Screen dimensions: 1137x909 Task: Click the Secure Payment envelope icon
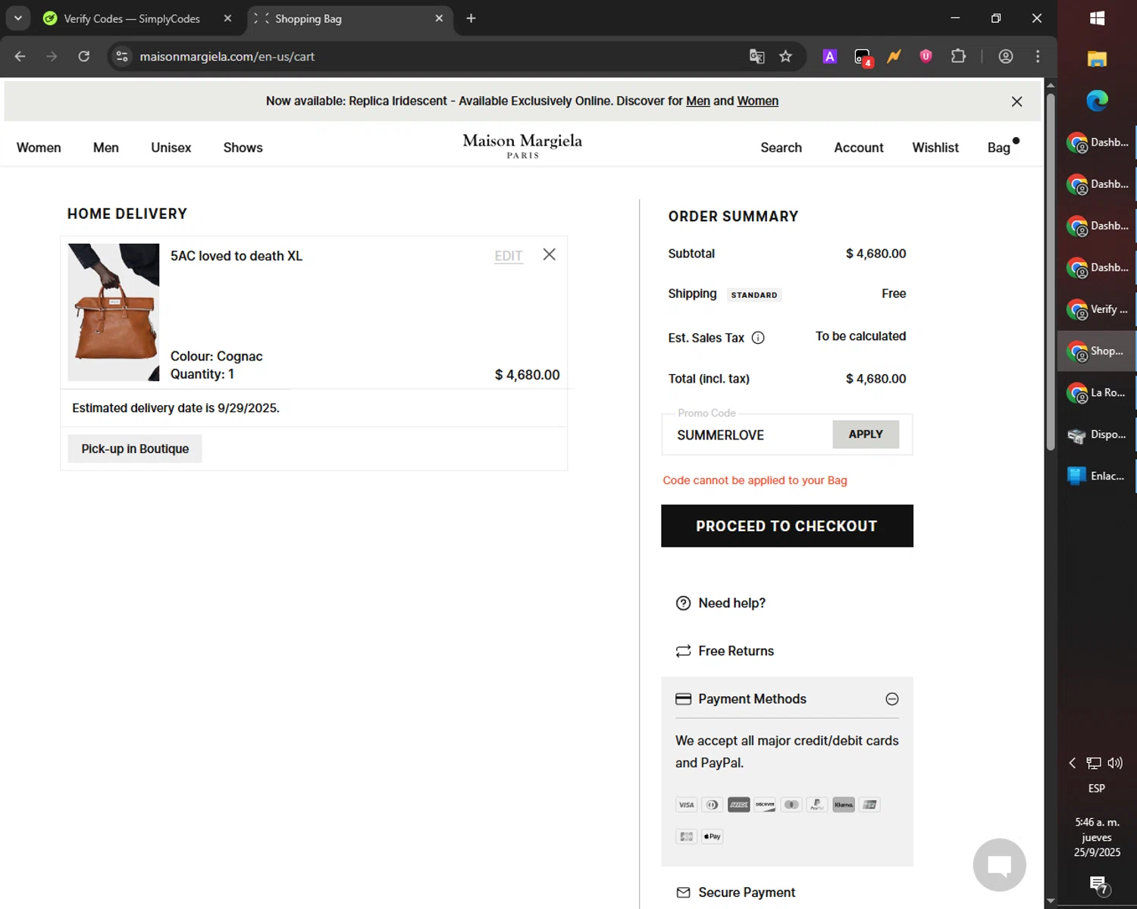coord(683,892)
